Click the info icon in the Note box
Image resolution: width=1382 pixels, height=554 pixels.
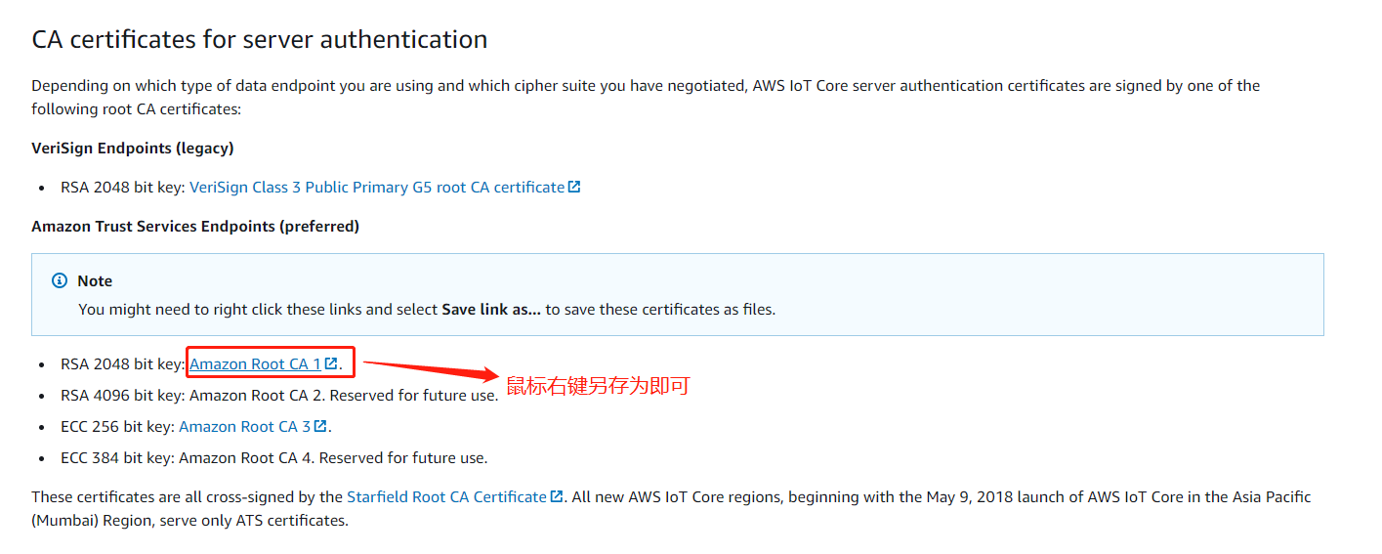[60, 280]
